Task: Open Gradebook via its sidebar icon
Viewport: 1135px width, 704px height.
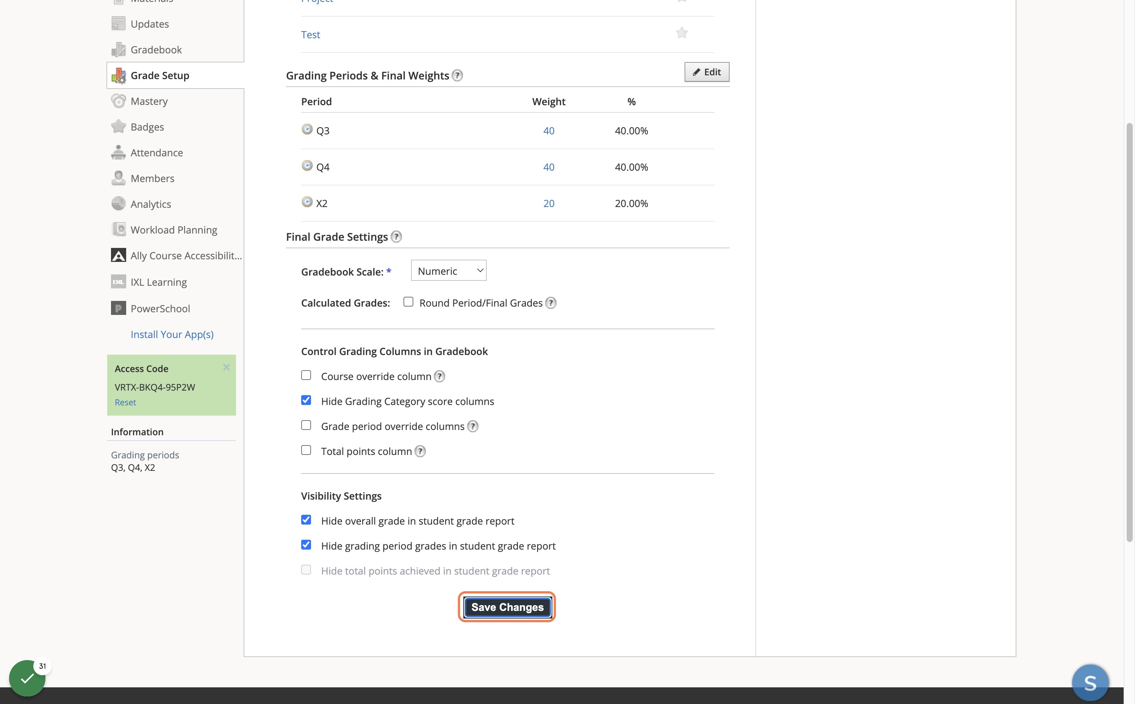Action: click(x=118, y=49)
